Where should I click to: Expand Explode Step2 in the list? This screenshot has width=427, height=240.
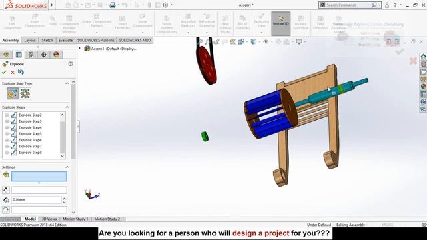(x=7, y=115)
